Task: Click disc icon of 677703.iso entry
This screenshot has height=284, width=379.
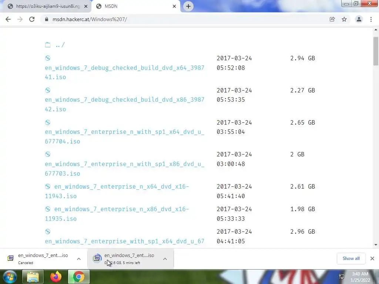Action: [x=48, y=154]
